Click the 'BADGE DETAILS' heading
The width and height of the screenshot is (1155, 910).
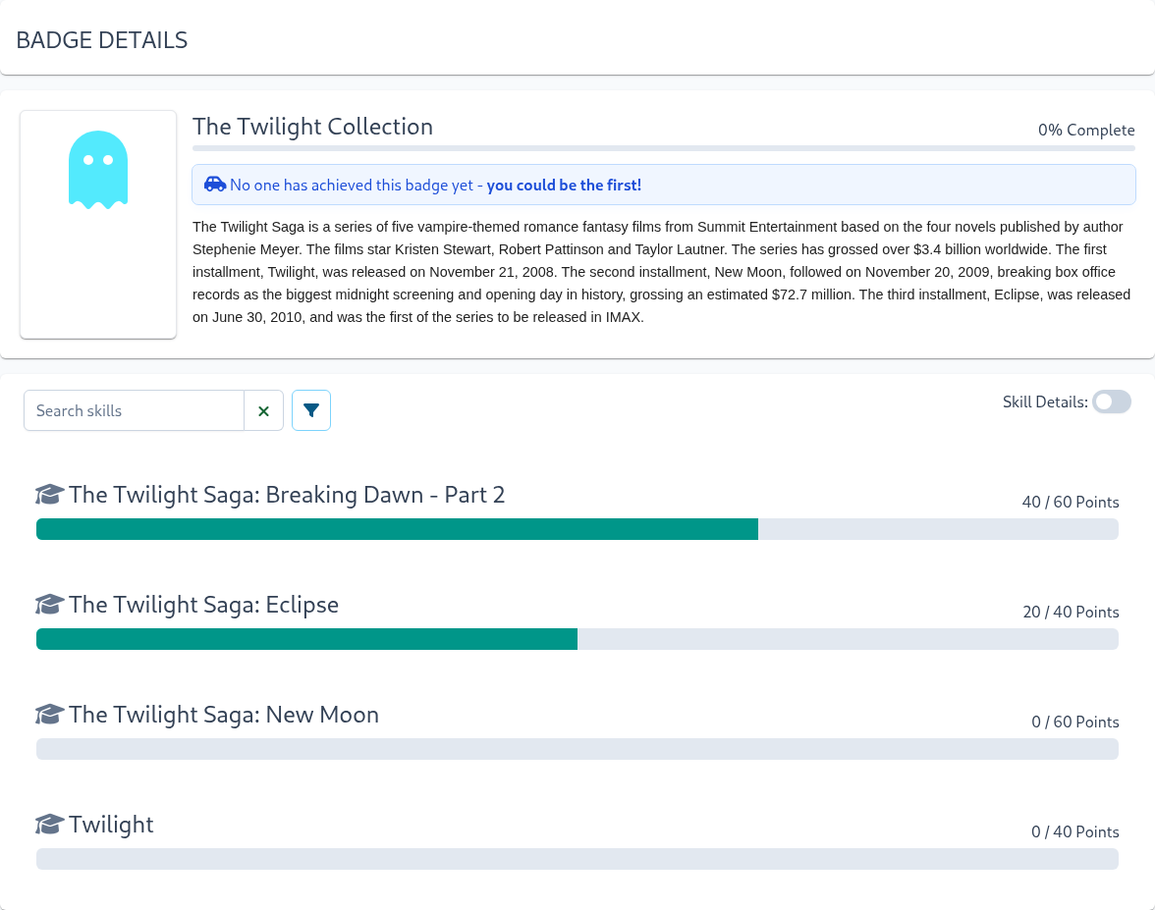[x=102, y=39]
